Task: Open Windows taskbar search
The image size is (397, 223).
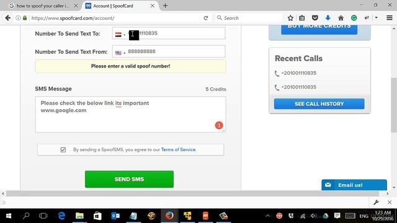Action: point(26,216)
